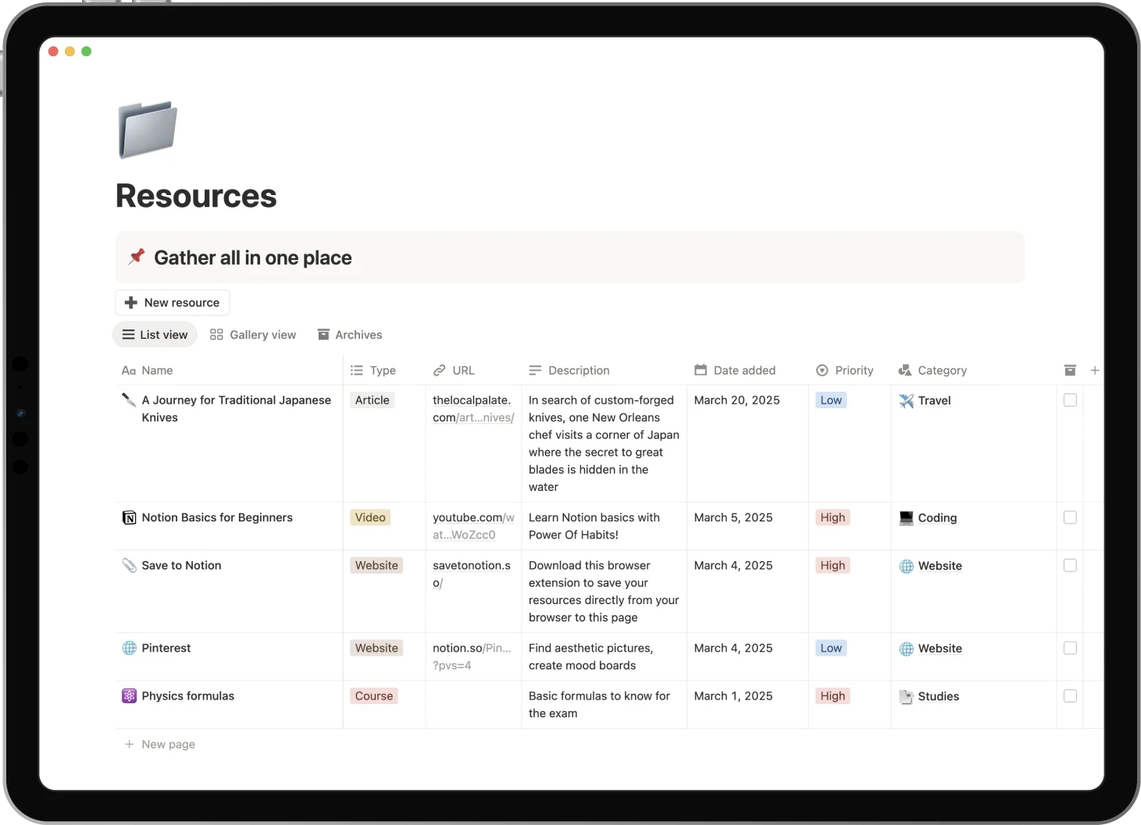Click the New resource button

(x=172, y=302)
